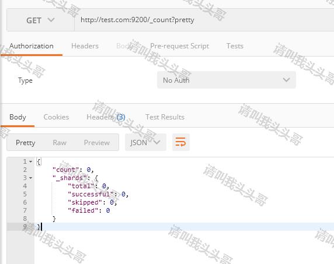Click line number 9 in the gutter
This screenshot has width=334, height=264.
pyautogui.click(x=25, y=227)
